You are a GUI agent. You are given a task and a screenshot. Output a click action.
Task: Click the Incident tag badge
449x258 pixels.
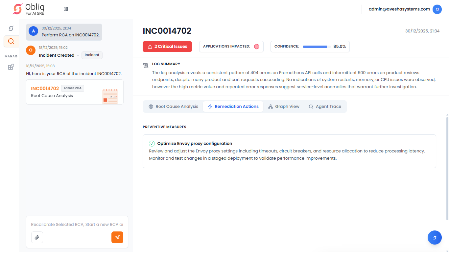pos(92,55)
